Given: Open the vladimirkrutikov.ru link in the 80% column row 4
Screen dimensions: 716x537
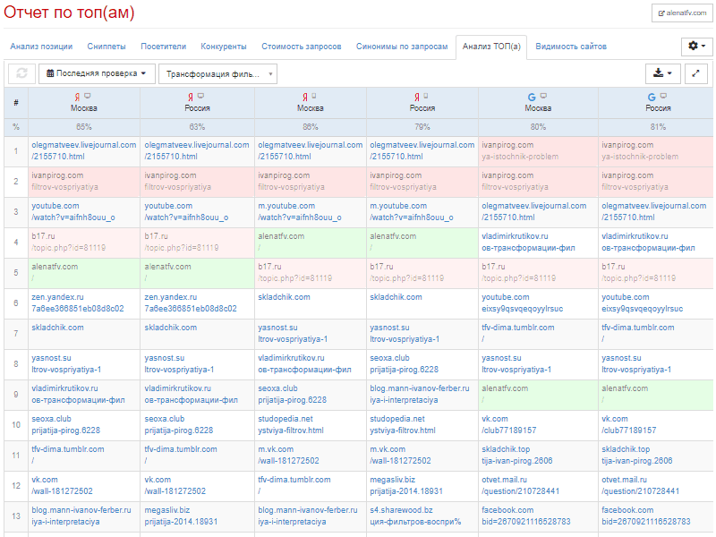Looking at the screenshot, I should click(528, 242).
